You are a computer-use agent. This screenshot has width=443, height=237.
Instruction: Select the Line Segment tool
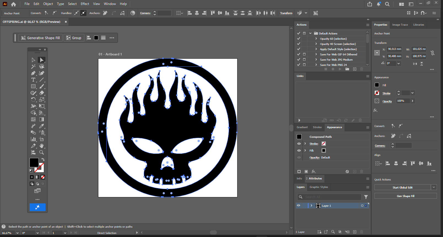[42, 80]
